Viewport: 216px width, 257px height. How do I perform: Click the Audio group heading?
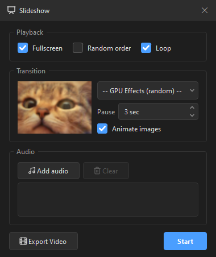(x=26, y=152)
